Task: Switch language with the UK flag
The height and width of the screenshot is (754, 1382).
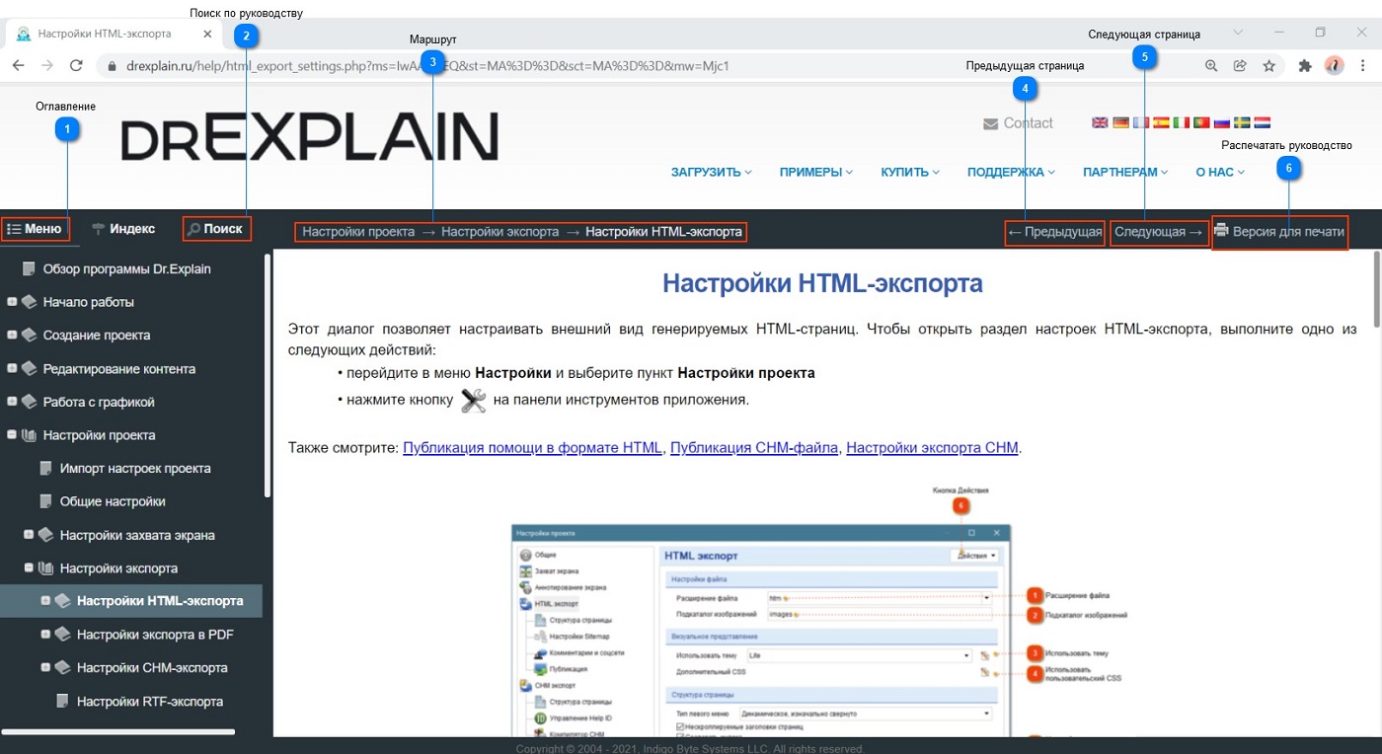Action: tap(1100, 122)
